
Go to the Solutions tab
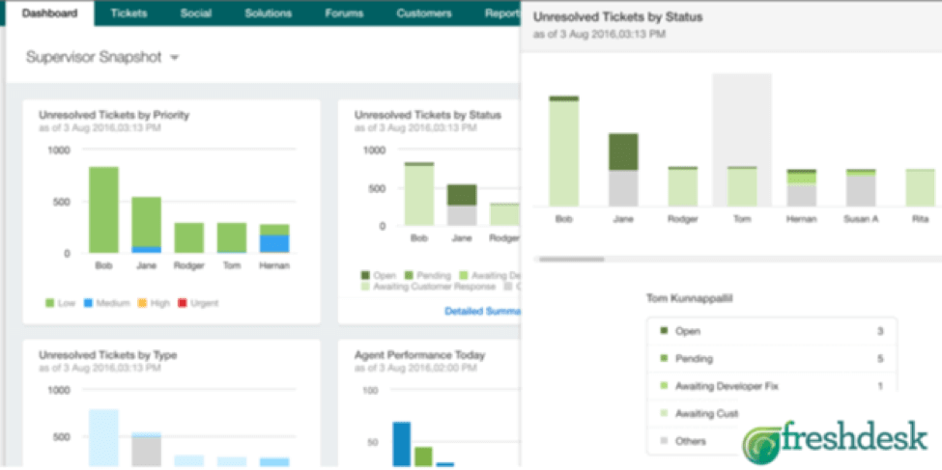click(268, 14)
